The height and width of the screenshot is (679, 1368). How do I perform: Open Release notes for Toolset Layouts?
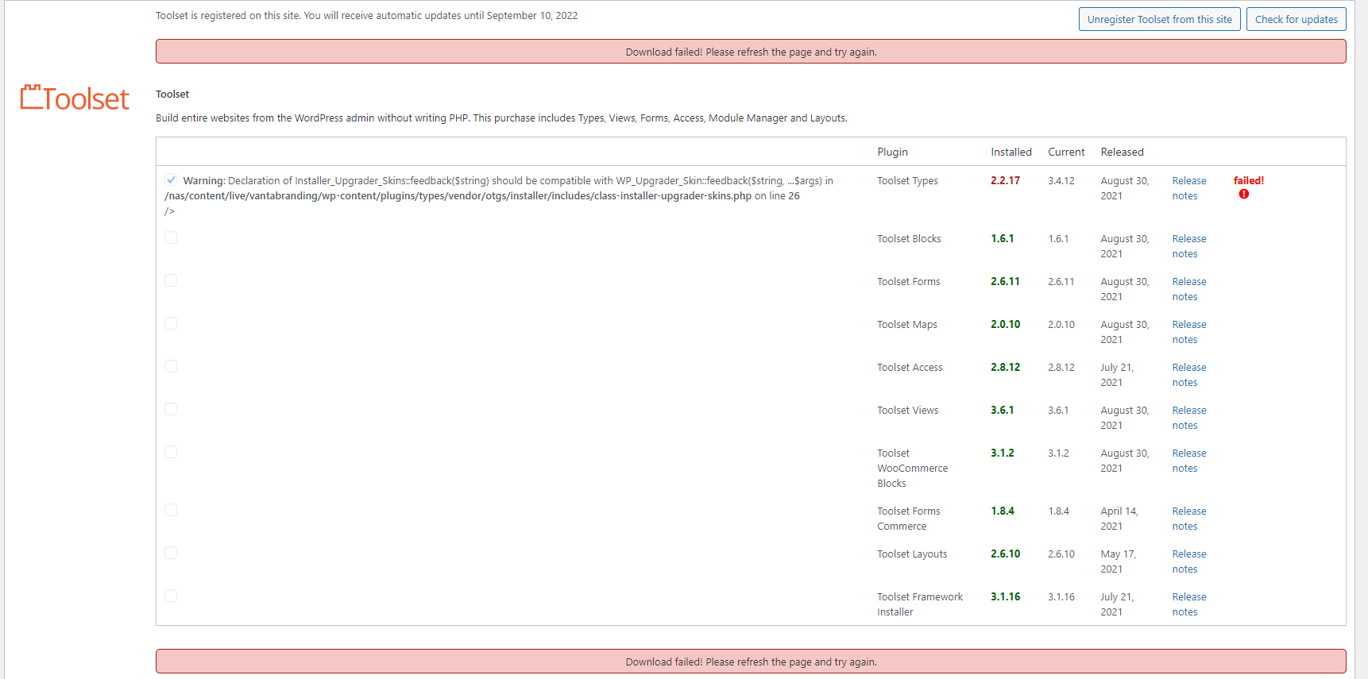click(1188, 561)
